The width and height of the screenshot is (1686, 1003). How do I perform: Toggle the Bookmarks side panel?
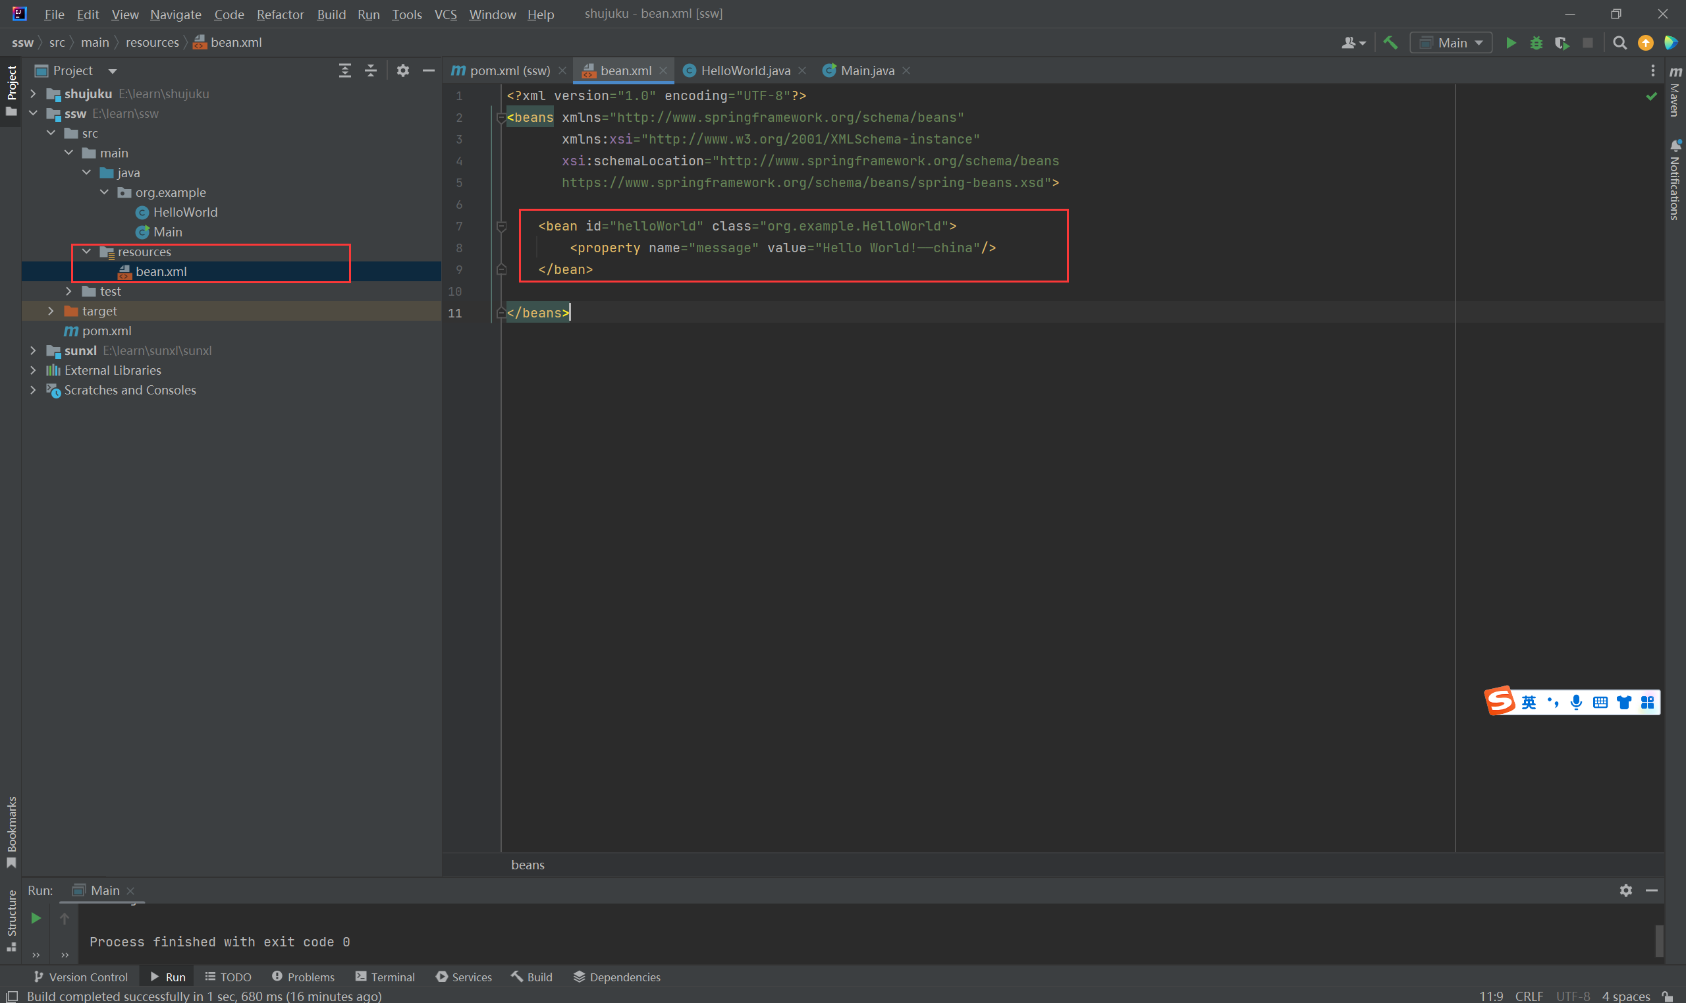(11, 831)
